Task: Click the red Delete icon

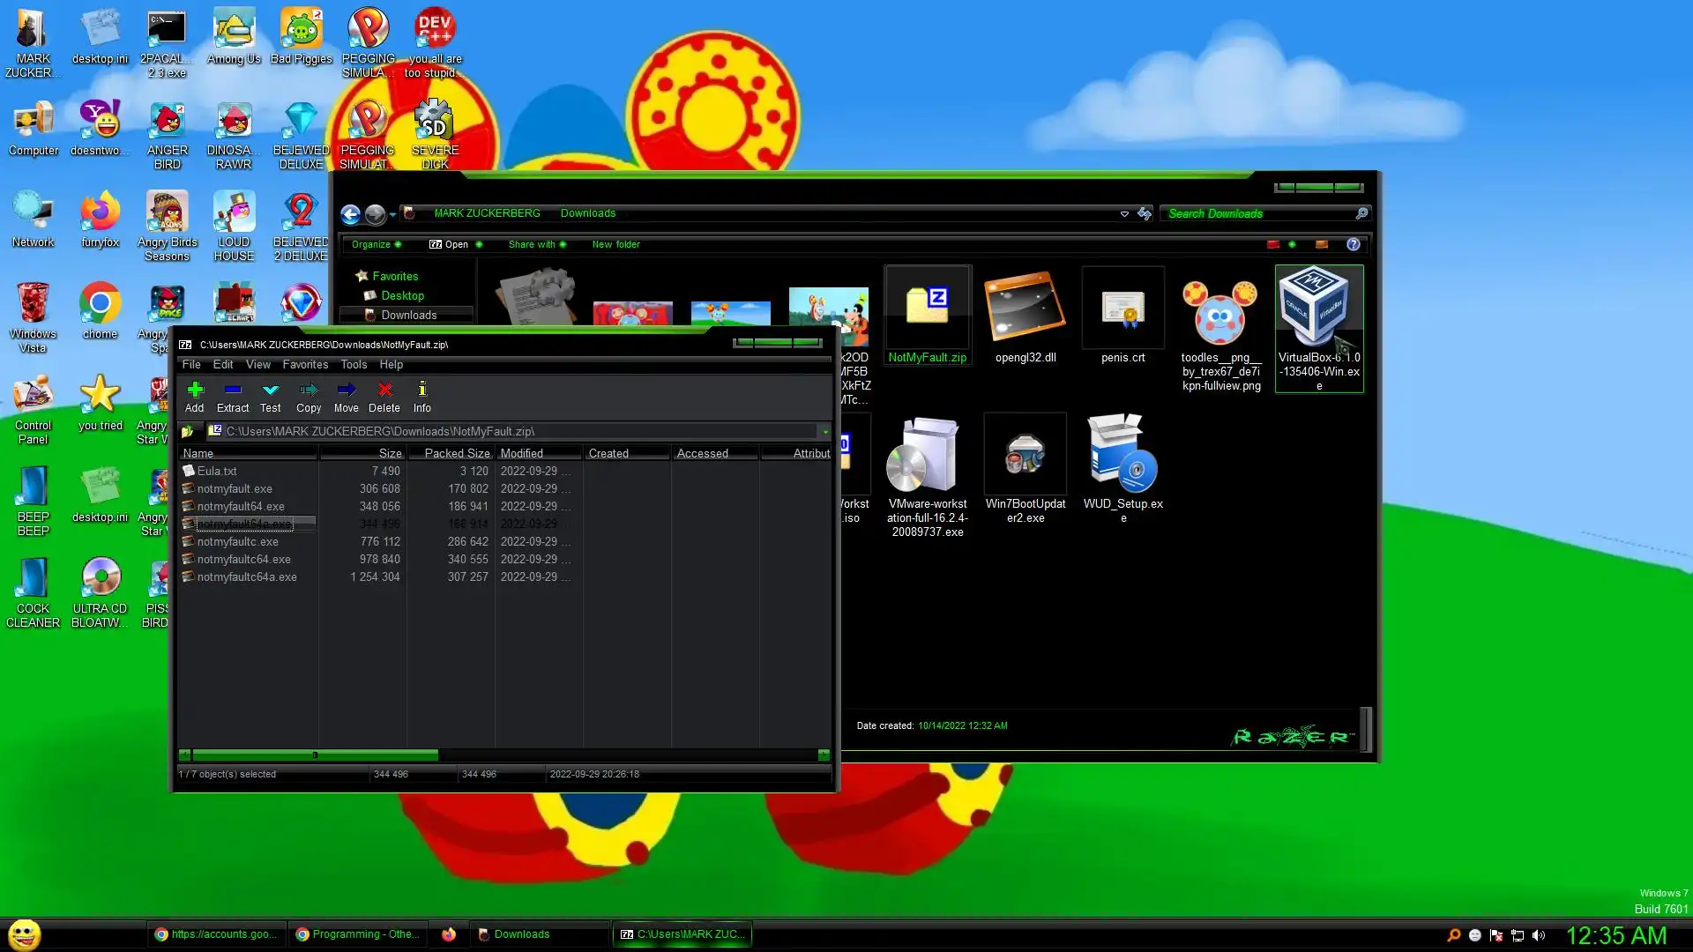Action: pyautogui.click(x=384, y=396)
